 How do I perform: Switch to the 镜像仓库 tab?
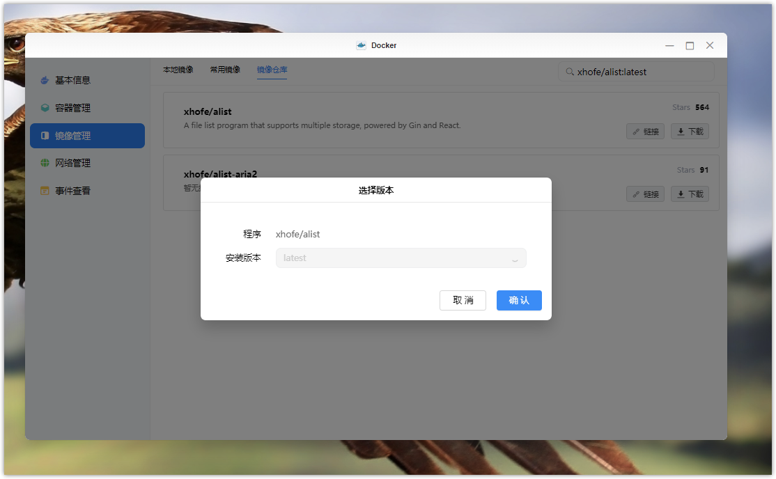click(x=272, y=70)
